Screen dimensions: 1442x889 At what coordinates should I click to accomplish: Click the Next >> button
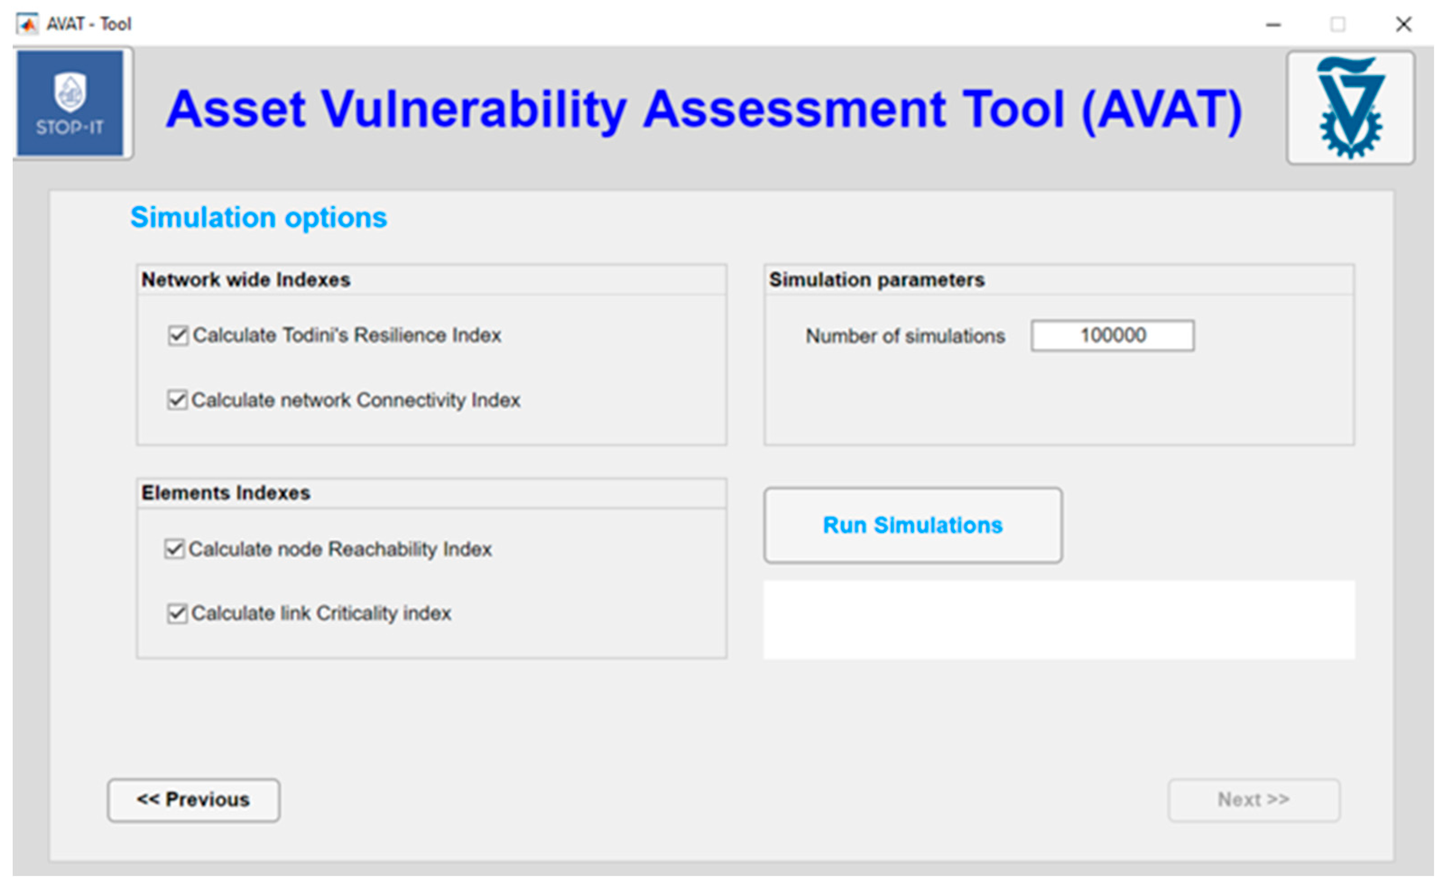pyautogui.click(x=1253, y=800)
